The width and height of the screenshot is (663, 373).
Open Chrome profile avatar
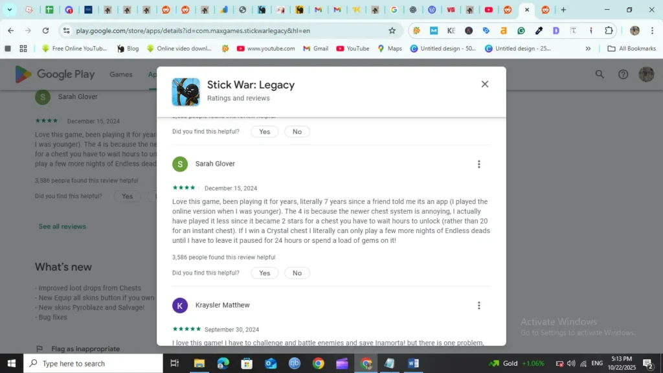click(635, 30)
